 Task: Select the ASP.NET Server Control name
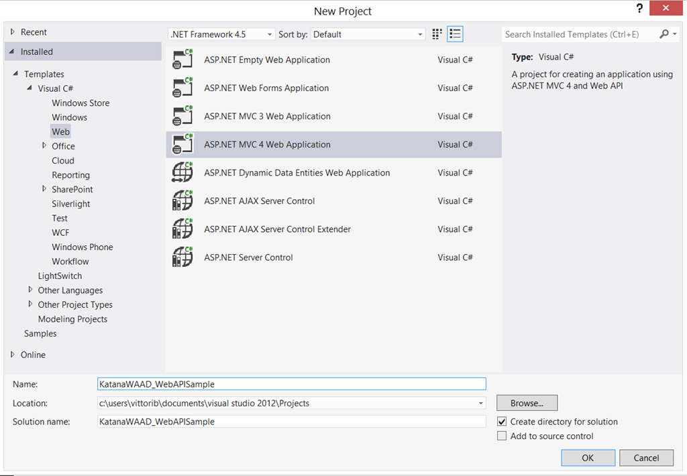coord(248,257)
